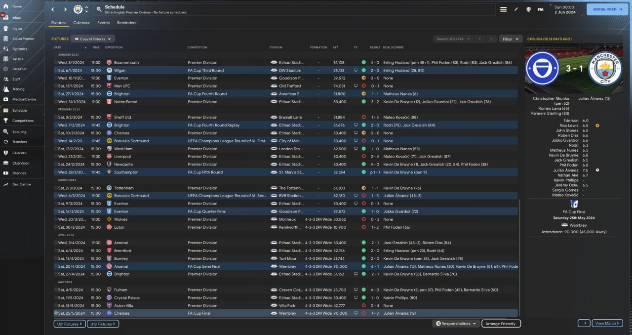Click the Aston Villa fixture
Screen dimensions: 632x335
[x=286, y=305]
